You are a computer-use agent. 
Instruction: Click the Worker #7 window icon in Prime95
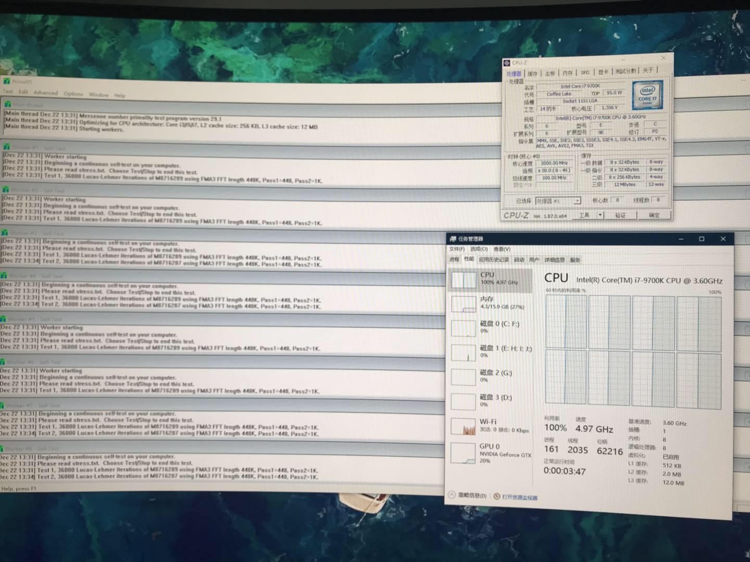coord(3,405)
